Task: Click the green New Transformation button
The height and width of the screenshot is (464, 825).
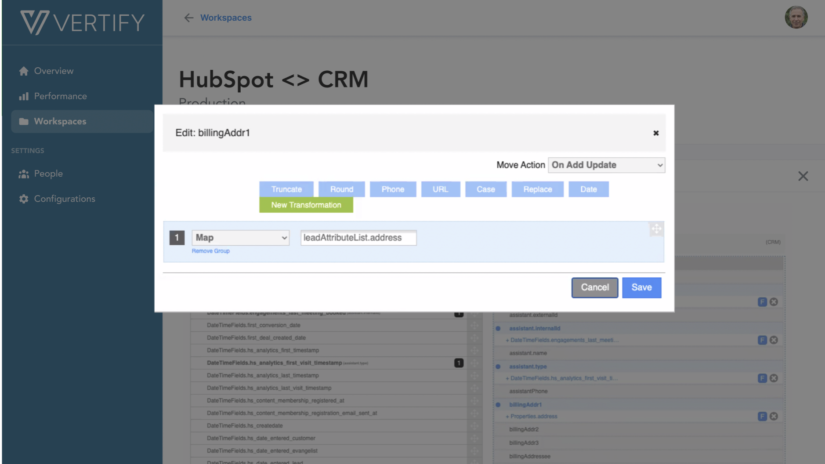Action: click(x=306, y=205)
